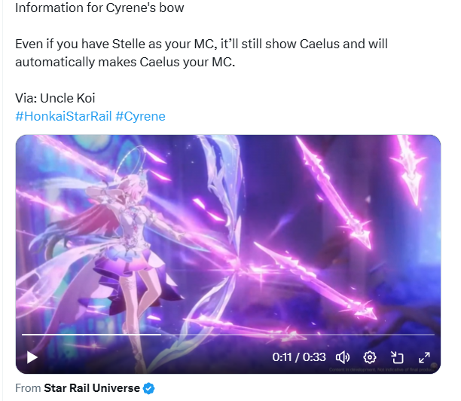The height and width of the screenshot is (401, 461).
Task: Click the 'From' source label below the video
Action: [x=28, y=388]
